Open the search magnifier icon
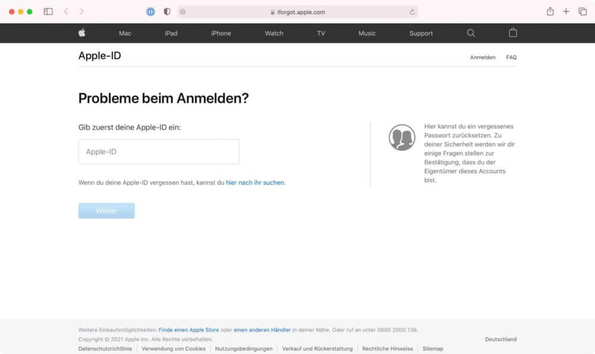This screenshot has height=354, width=595. coord(471,33)
